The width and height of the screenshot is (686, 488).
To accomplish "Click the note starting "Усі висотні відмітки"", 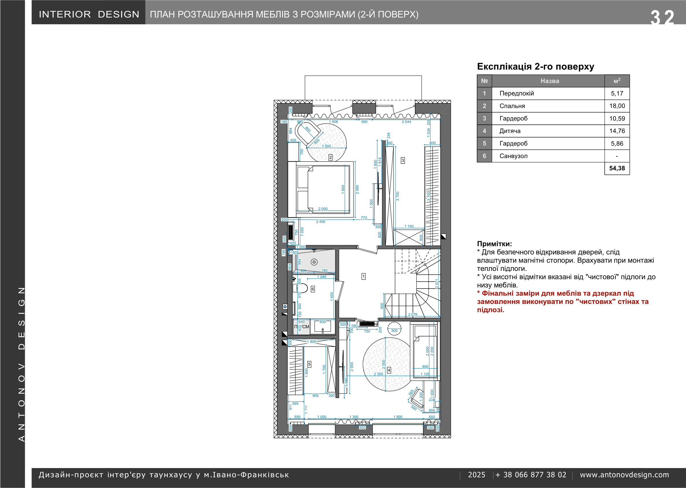I will click(566, 281).
